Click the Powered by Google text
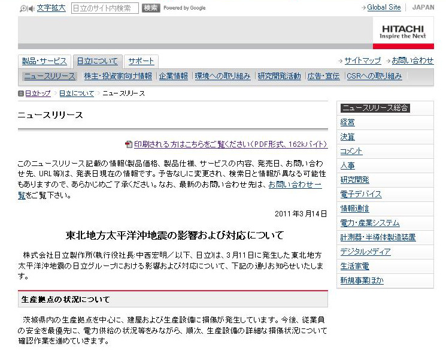The width and height of the screenshot is (446, 353). pos(184,8)
